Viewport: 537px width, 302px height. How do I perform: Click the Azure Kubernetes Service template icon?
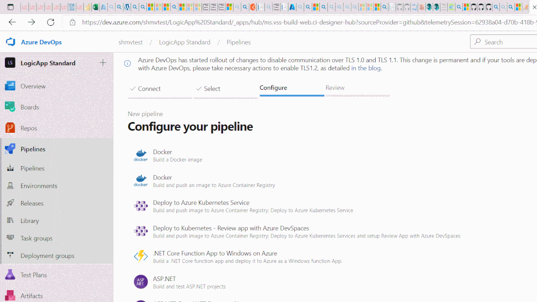point(141,206)
